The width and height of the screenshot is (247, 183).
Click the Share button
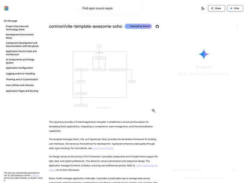(x=216, y=8)
